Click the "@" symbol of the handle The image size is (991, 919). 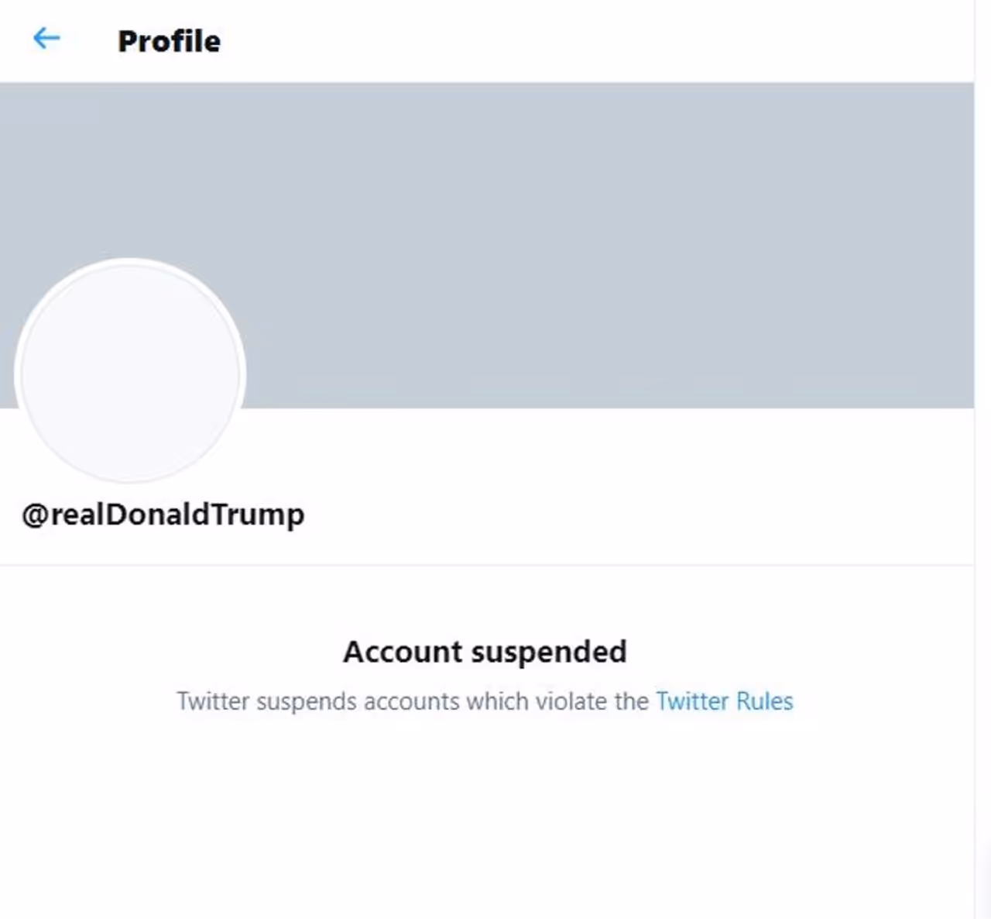tap(36, 515)
